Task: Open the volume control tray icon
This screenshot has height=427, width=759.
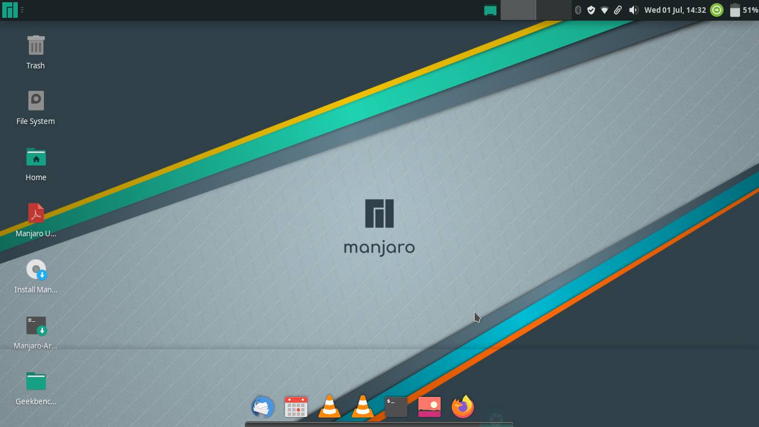Action: coord(633,10)
